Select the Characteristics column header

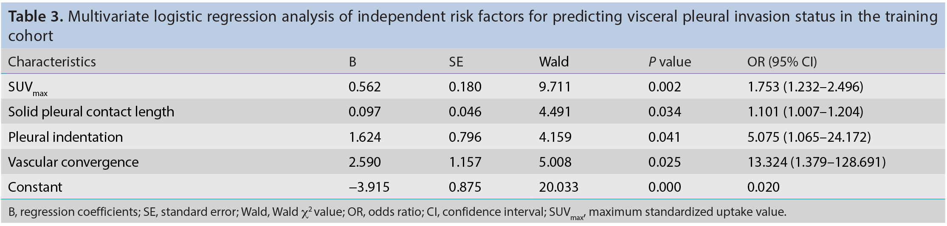pyautogui.click(x=52, y=62)
